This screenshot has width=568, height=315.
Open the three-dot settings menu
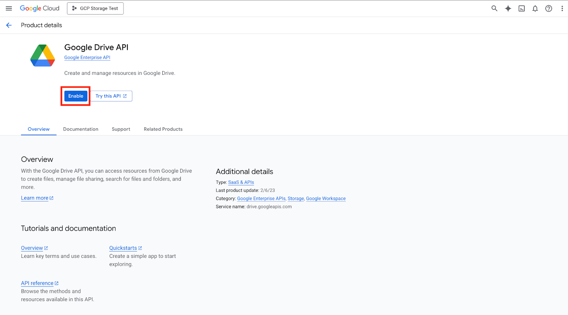[562, 9]
